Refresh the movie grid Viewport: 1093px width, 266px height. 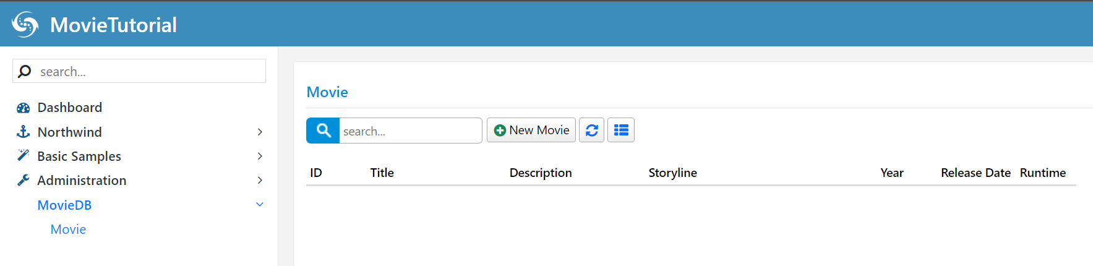tap(591, 131)
